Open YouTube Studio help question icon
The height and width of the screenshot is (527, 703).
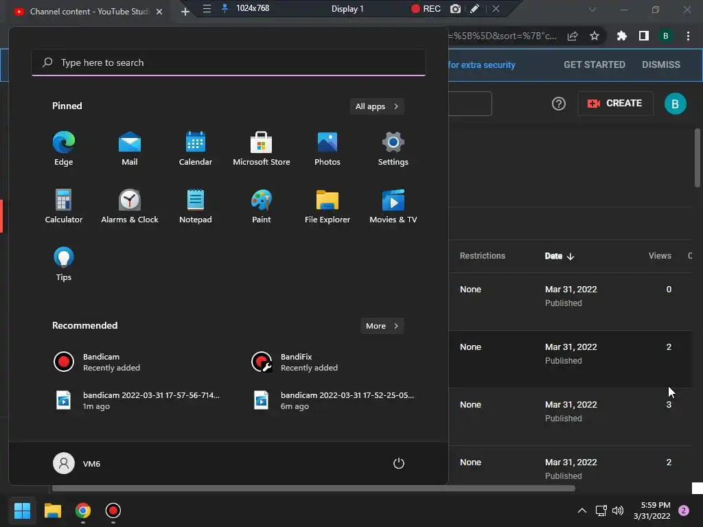click(x=559, y=104)
